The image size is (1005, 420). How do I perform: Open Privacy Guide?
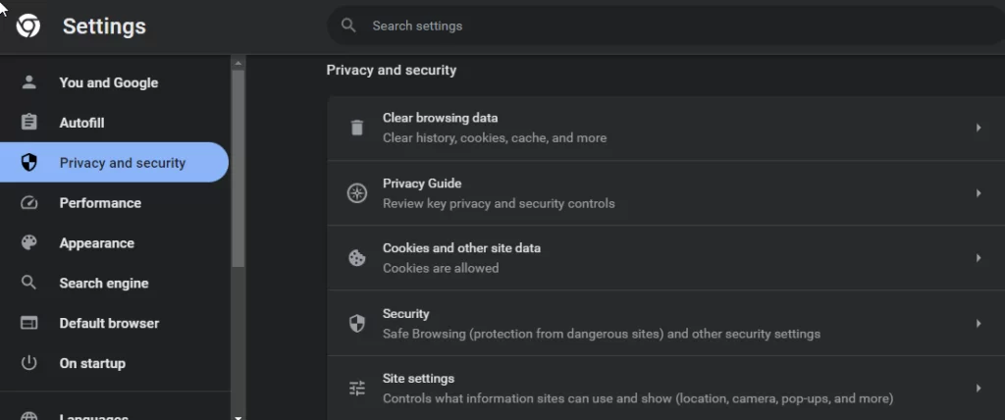click(x=666, y=193)
